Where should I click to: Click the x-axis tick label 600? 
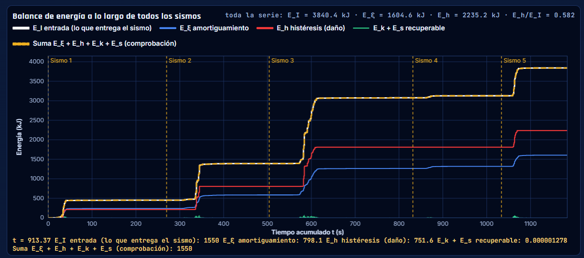coord(311,224)
